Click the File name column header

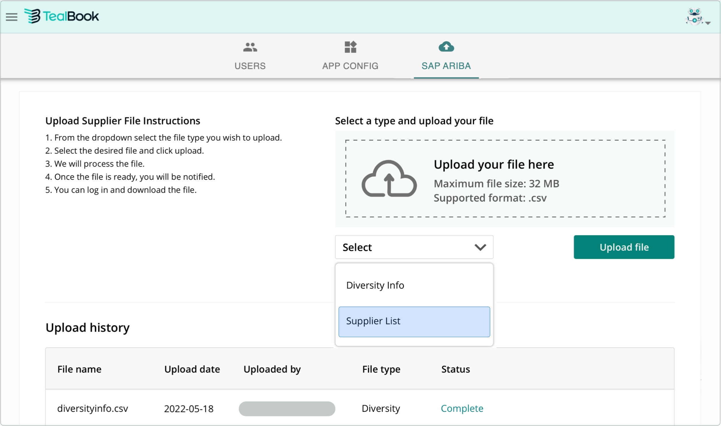79,369
